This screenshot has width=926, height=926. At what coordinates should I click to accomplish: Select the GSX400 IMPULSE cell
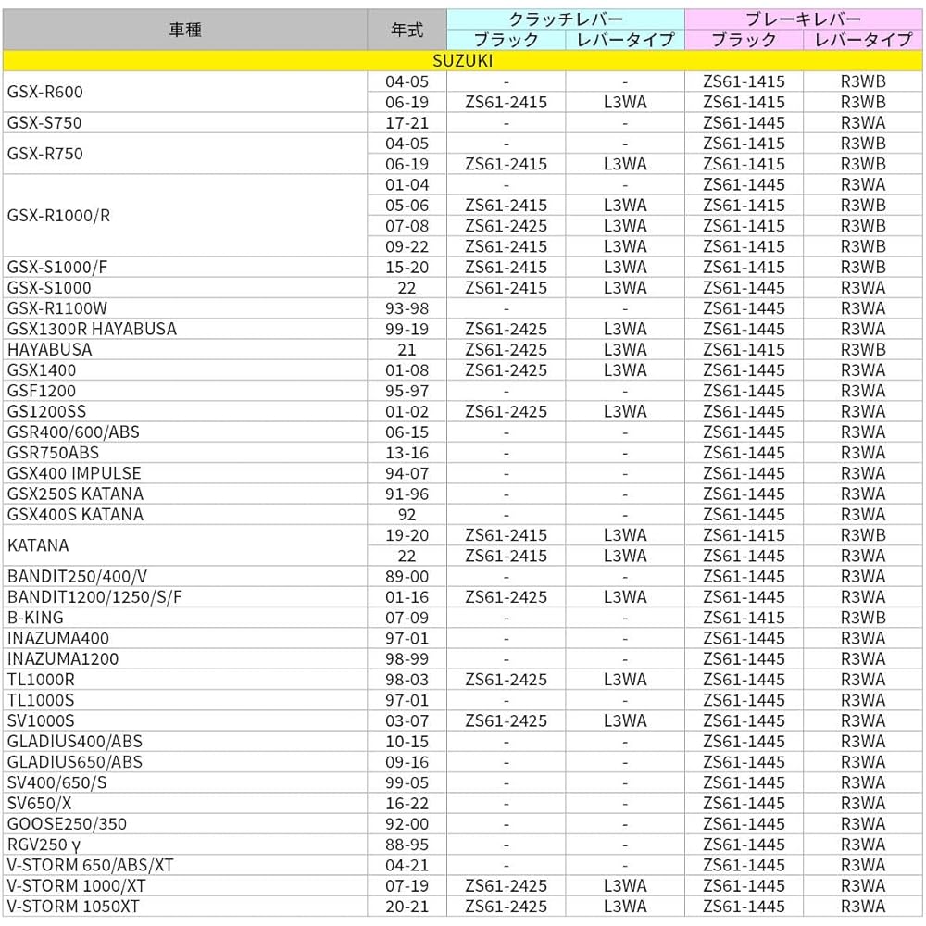pyautogui.click(x=185, y=473)
